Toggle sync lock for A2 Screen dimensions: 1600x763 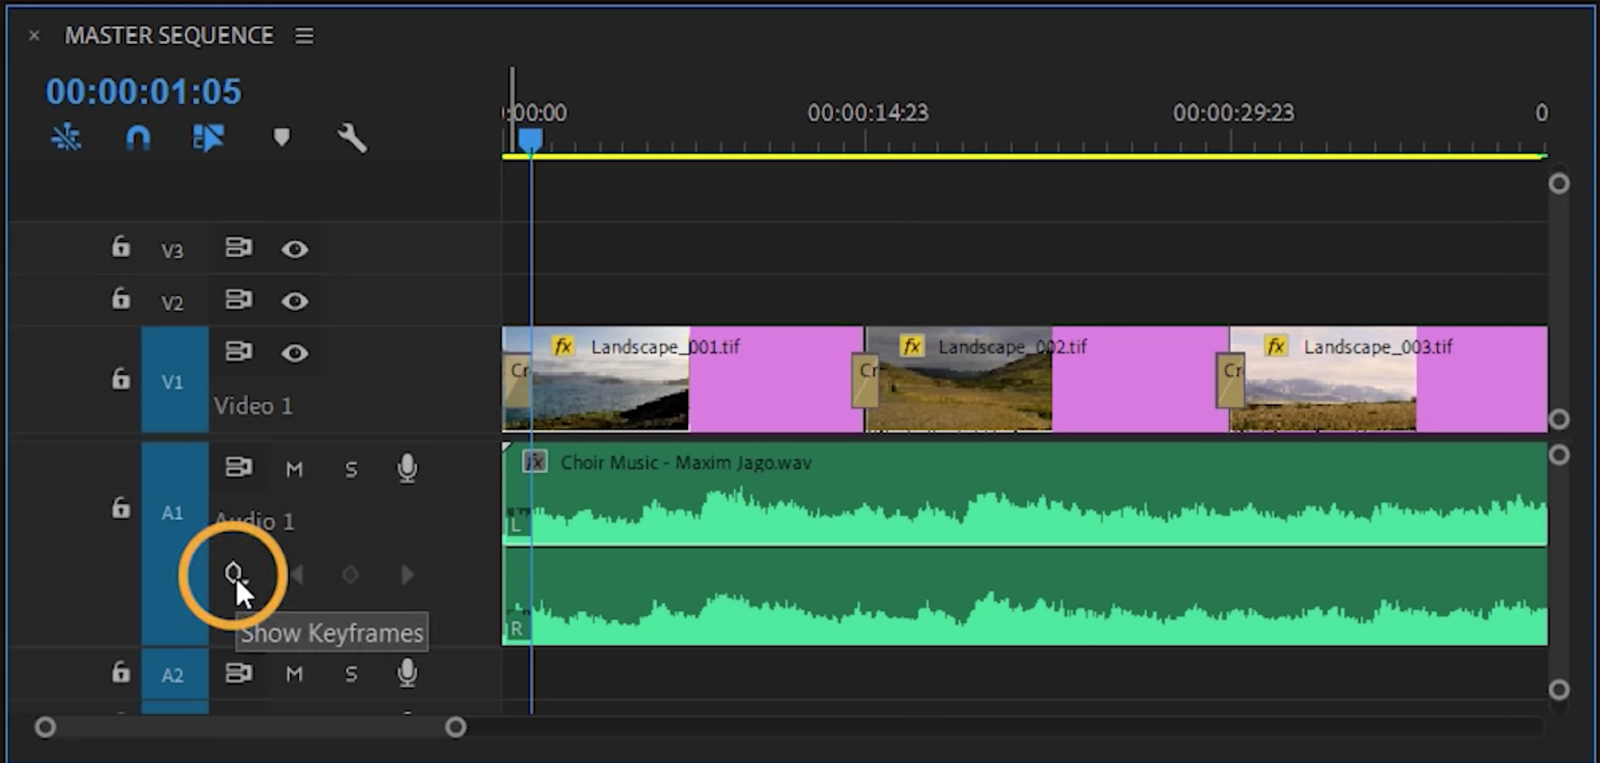(238, 673)
